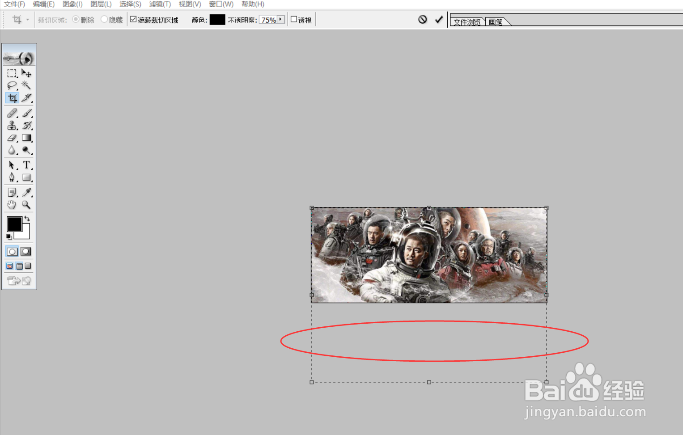Open the 图层(L) menu

pyautogui.click(x=101, y=4)
